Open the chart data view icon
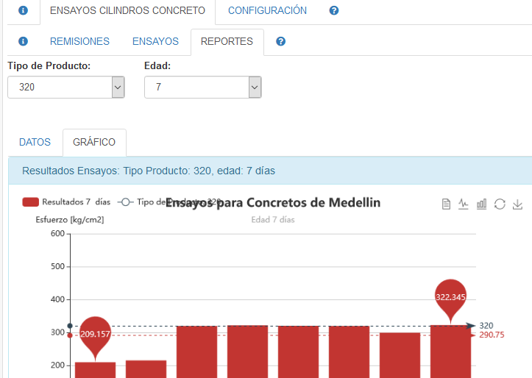The width and height of the screenshot is (532, 378). (446, 204)
